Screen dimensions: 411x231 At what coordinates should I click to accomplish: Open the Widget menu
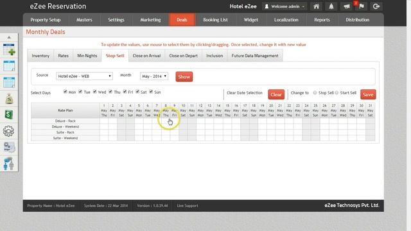(x=251, y=20)
